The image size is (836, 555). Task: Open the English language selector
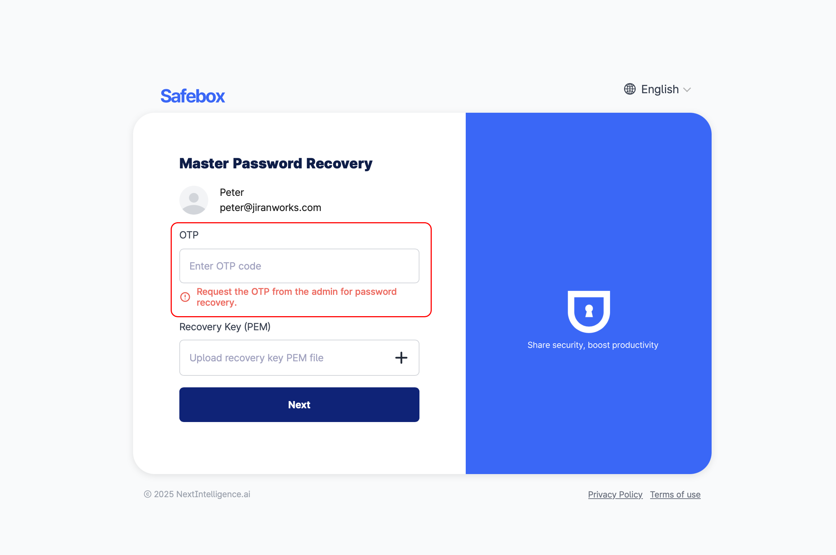(x=660, y=89)
